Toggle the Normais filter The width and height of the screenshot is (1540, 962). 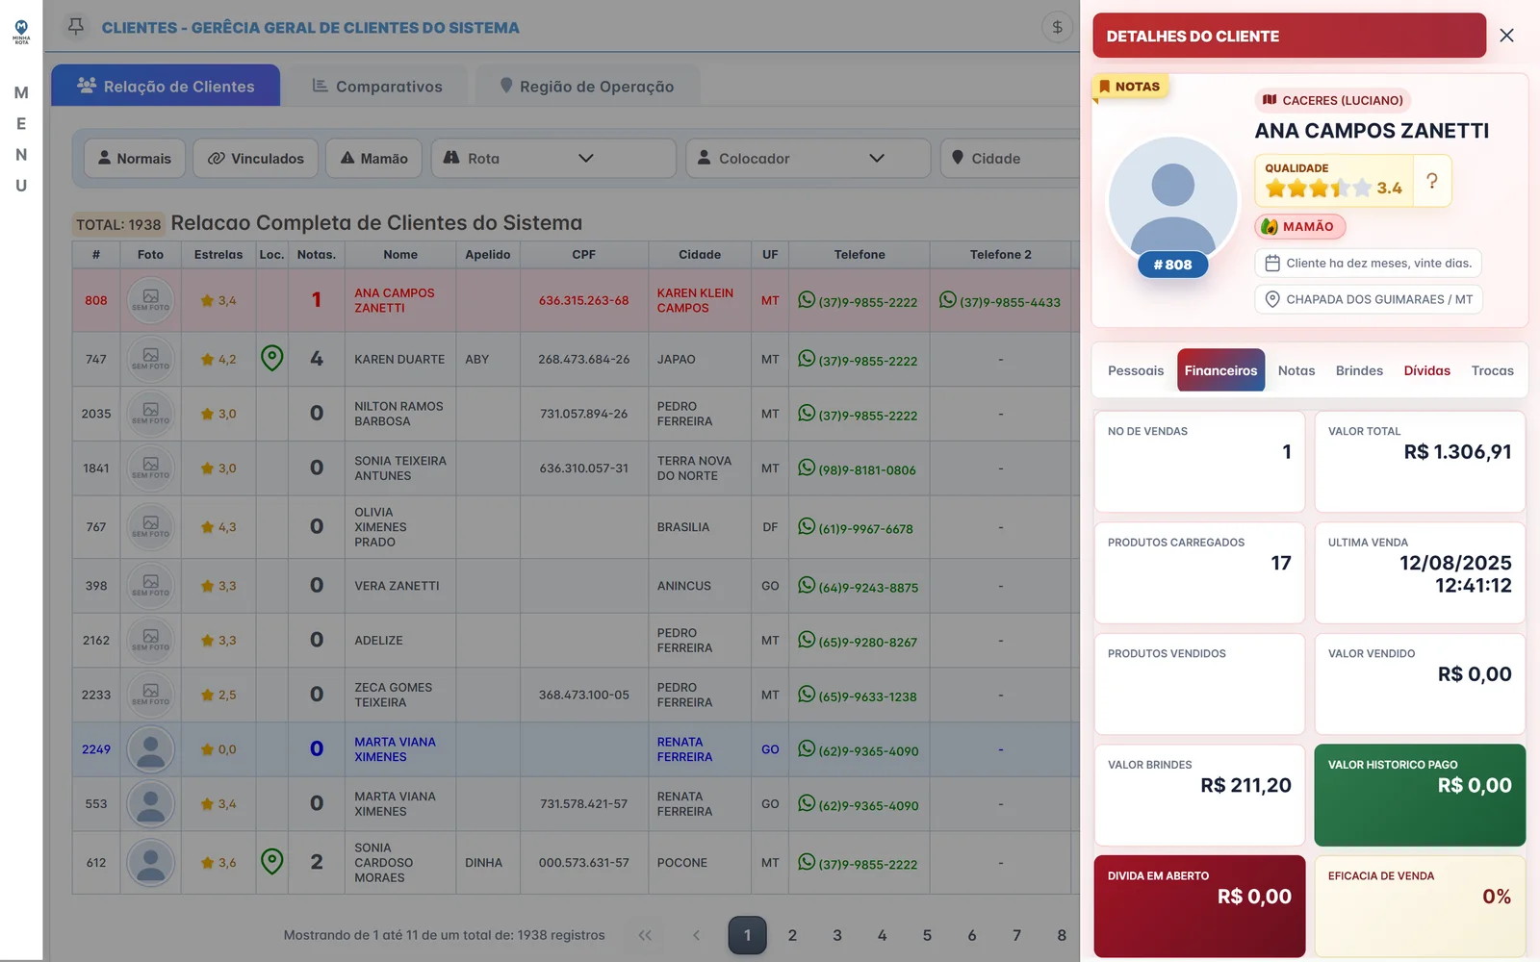coord(134,158)
